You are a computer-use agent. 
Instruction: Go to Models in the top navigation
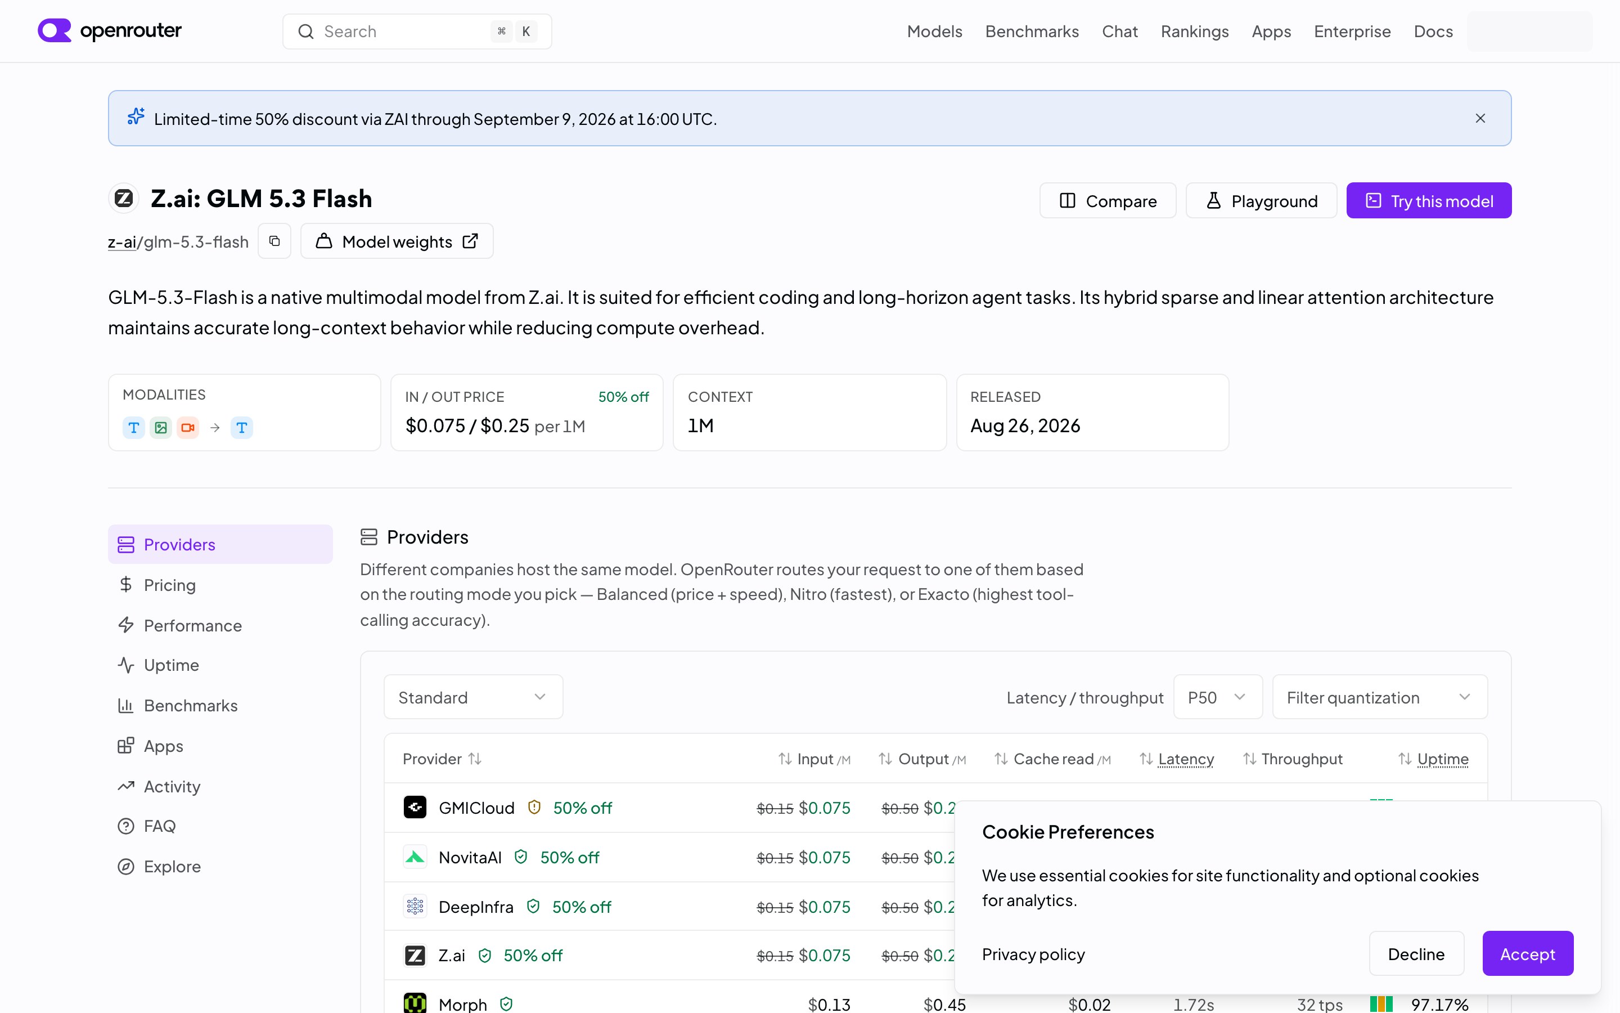pyautogui.click(x=934, y=32)
